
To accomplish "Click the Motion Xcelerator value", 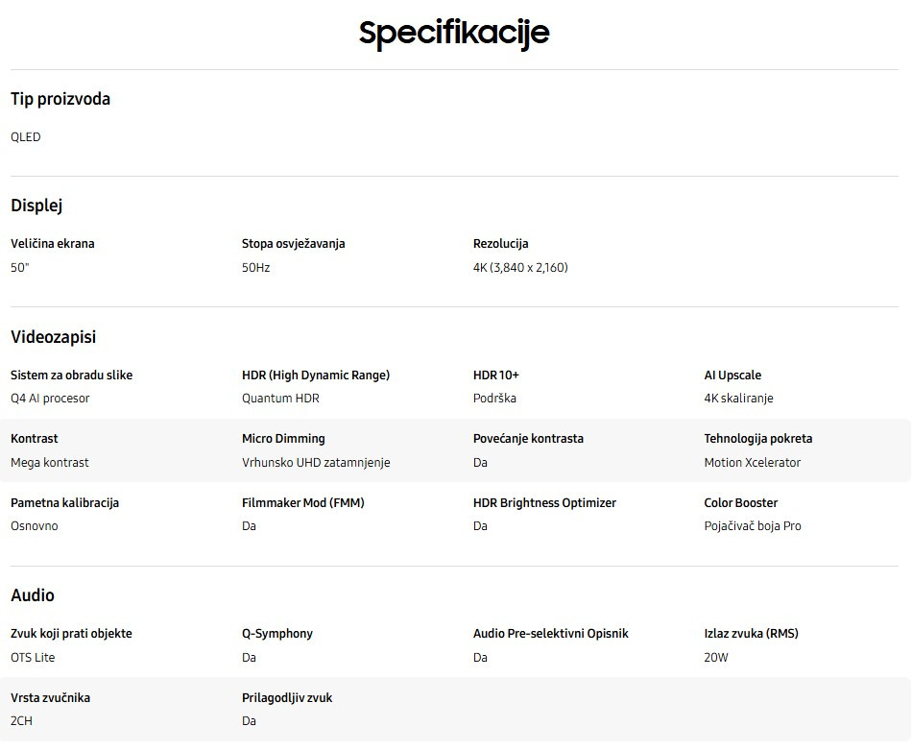I will coord(753,463).
